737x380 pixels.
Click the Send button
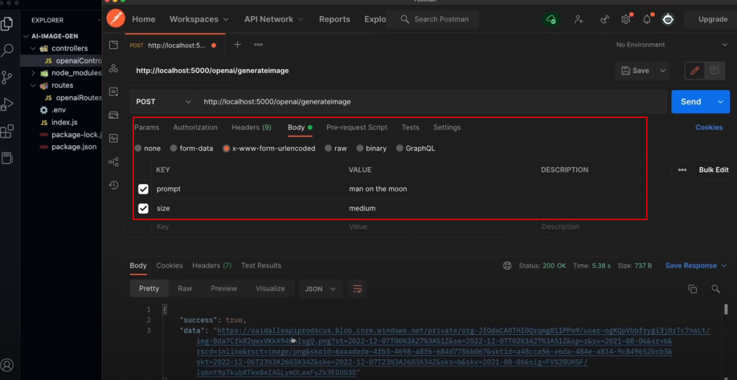tap(691, 101)
